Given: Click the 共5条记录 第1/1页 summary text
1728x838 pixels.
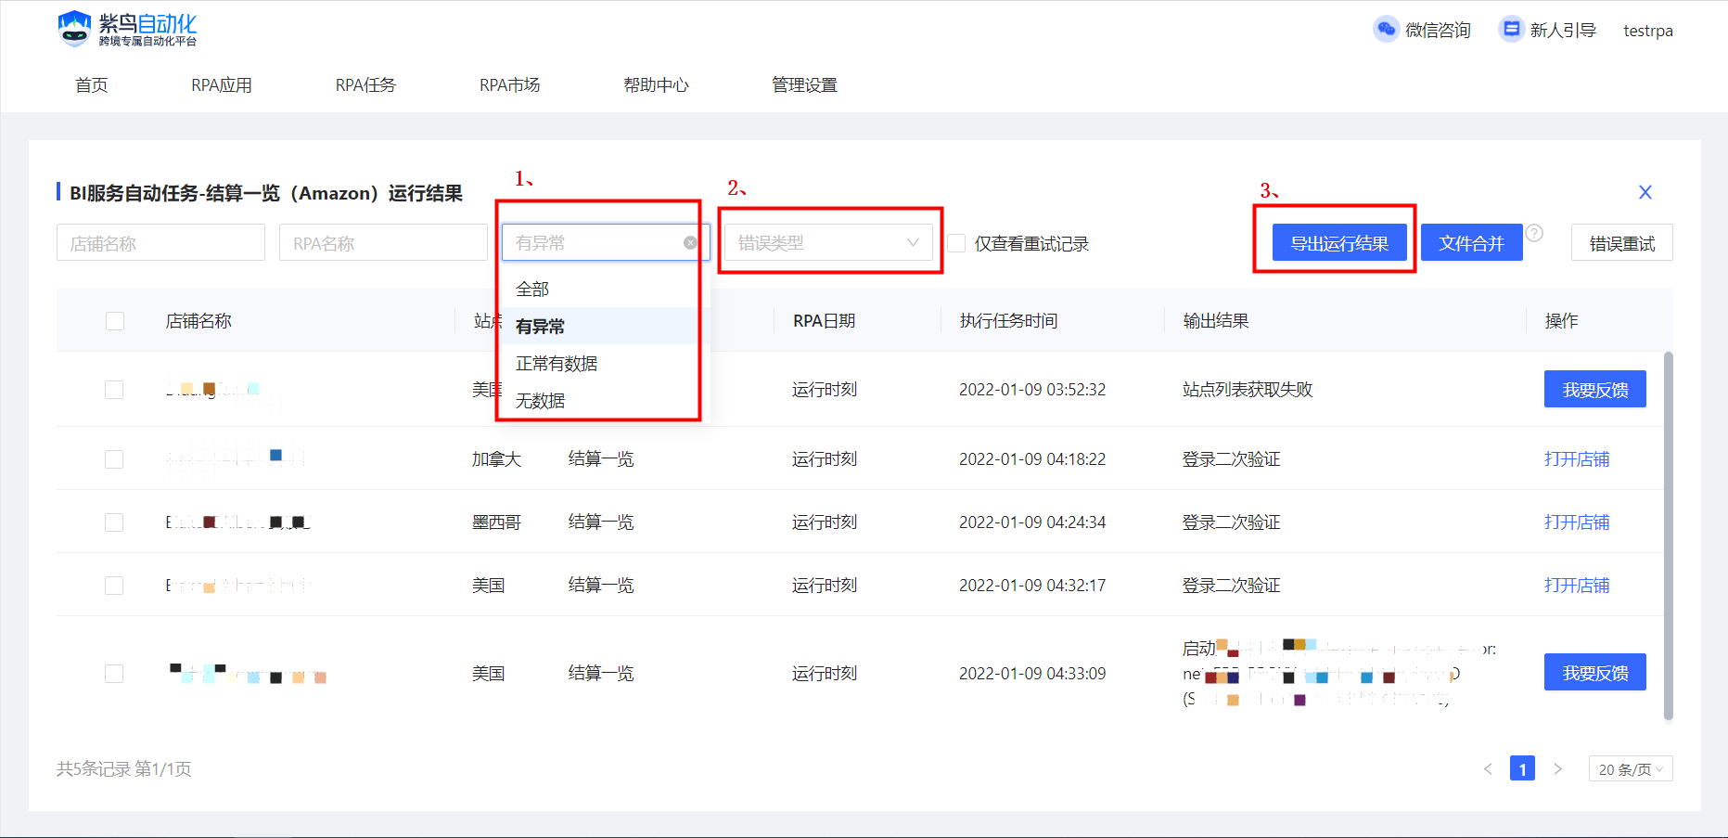Looking at the screenshot, I should (124, 769).
